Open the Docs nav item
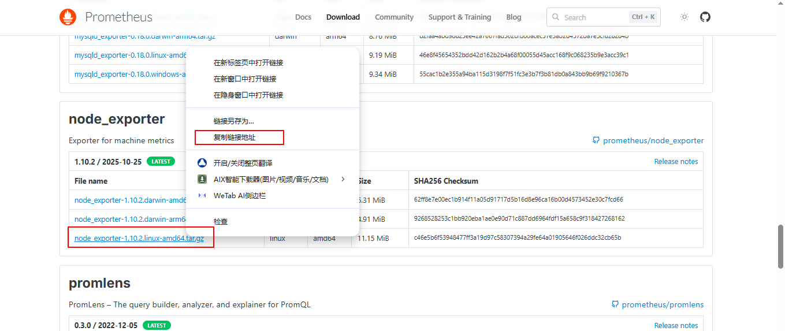The image size is (785, 331). [x=303, y=17]
